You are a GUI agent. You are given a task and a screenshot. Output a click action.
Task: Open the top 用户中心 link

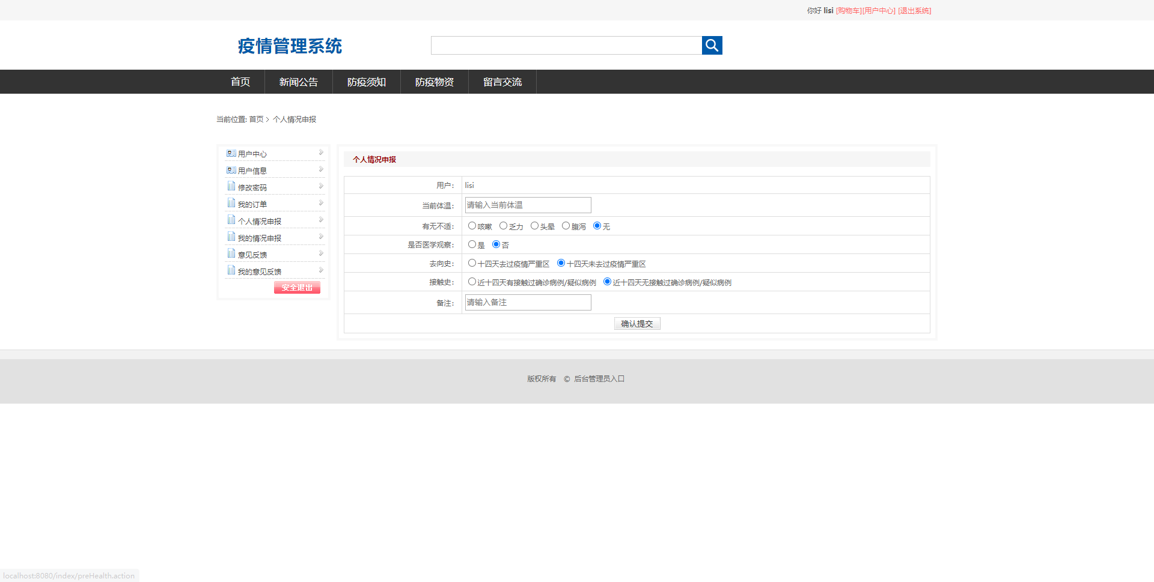pos(879,11)
